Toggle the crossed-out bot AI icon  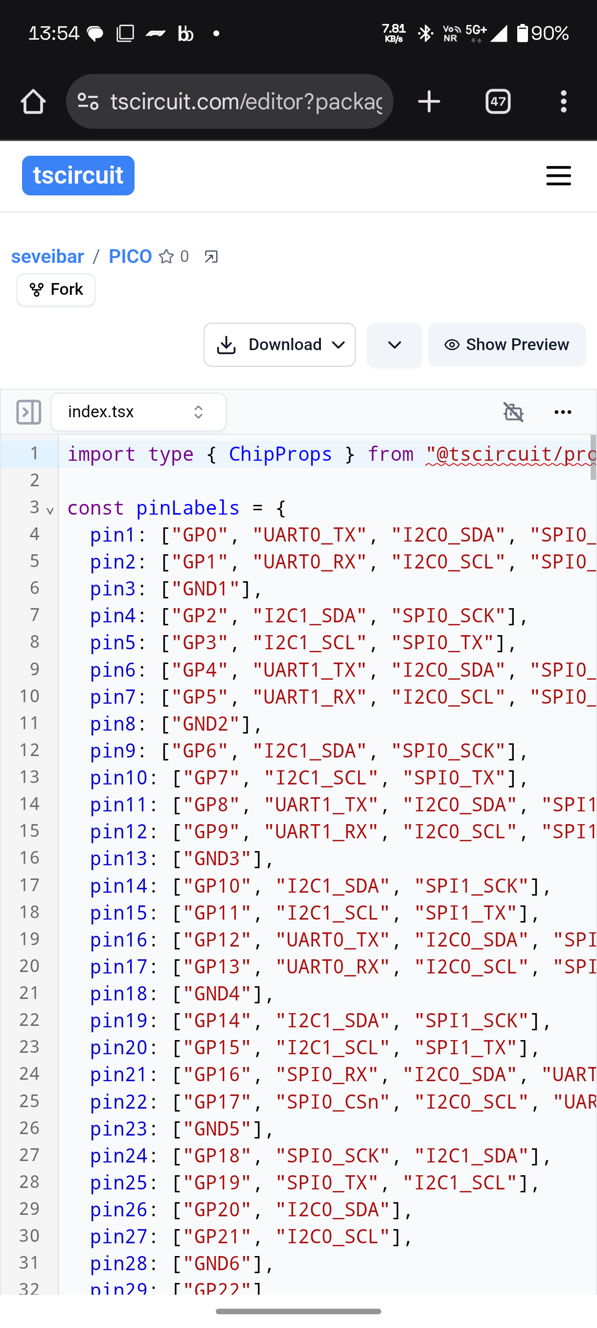tap(513, 412)
